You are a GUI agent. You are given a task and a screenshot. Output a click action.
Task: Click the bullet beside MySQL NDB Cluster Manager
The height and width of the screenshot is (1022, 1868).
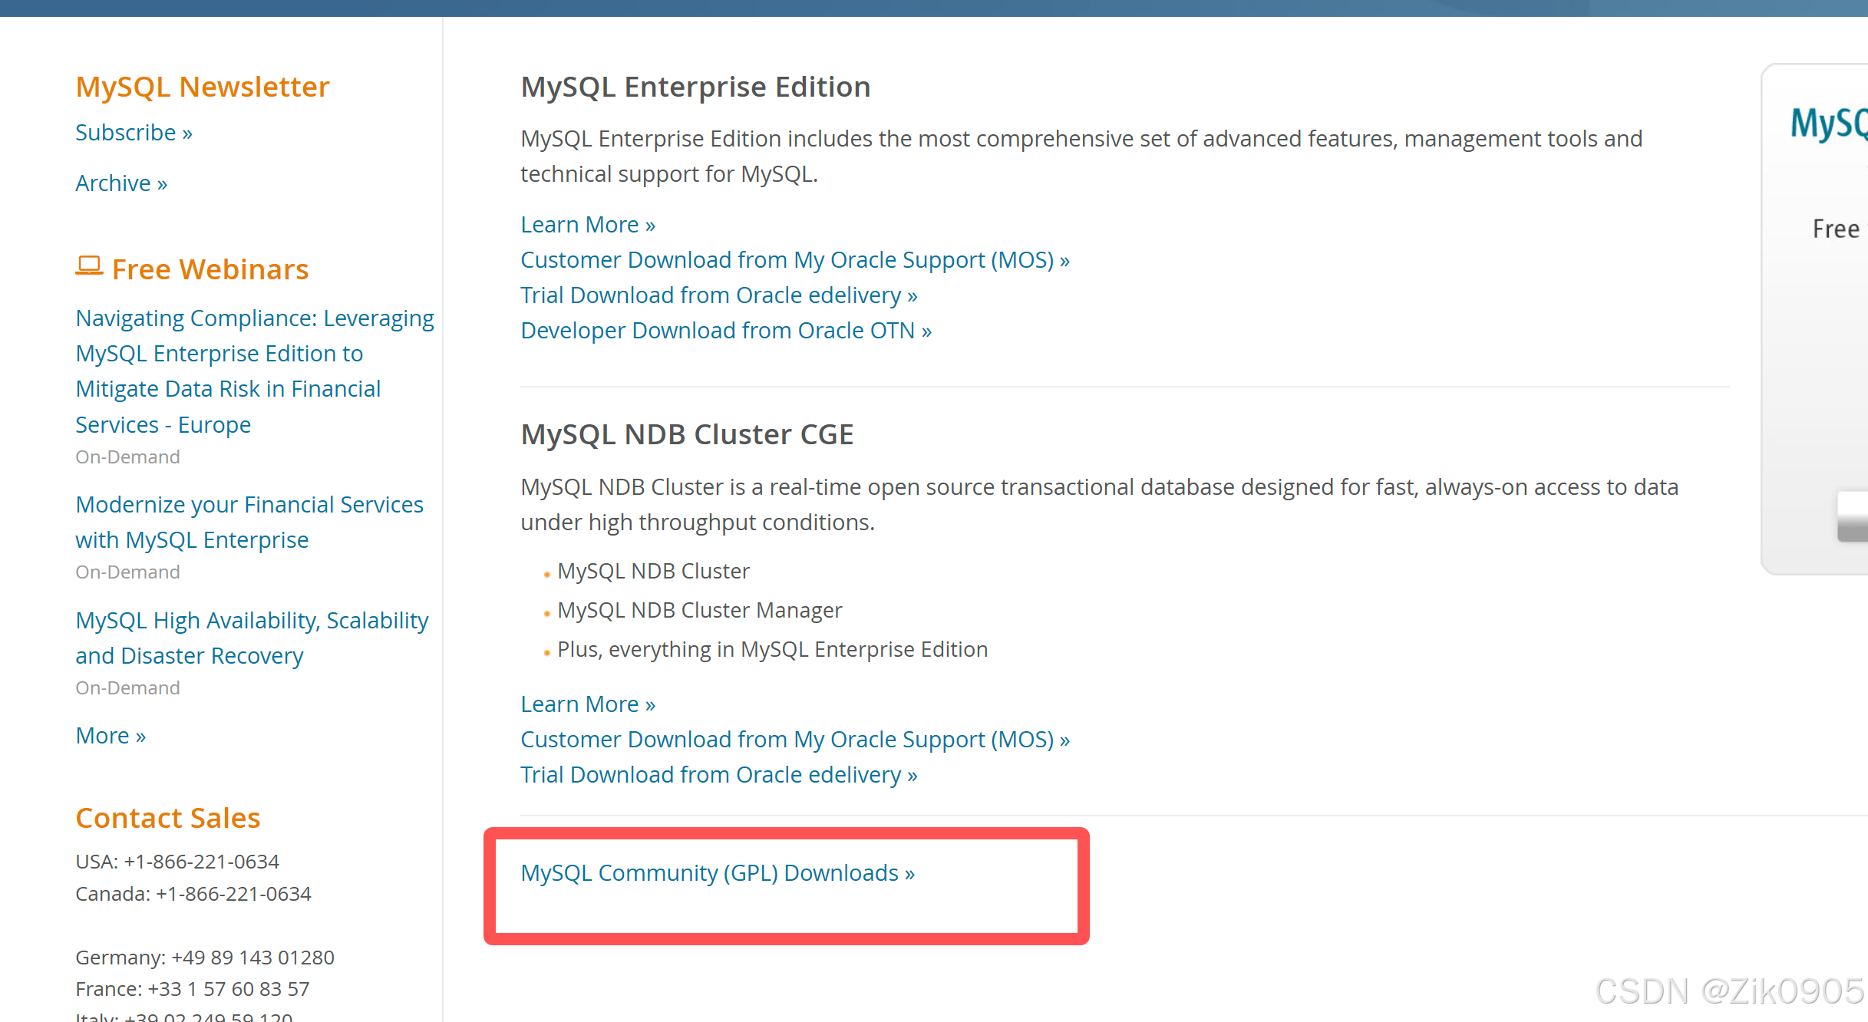tap(546, 612)
